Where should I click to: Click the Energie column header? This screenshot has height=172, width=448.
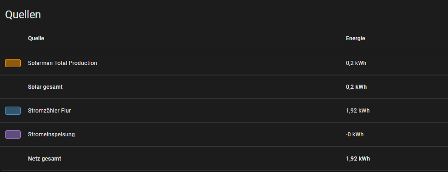click(x=356, y=38)
